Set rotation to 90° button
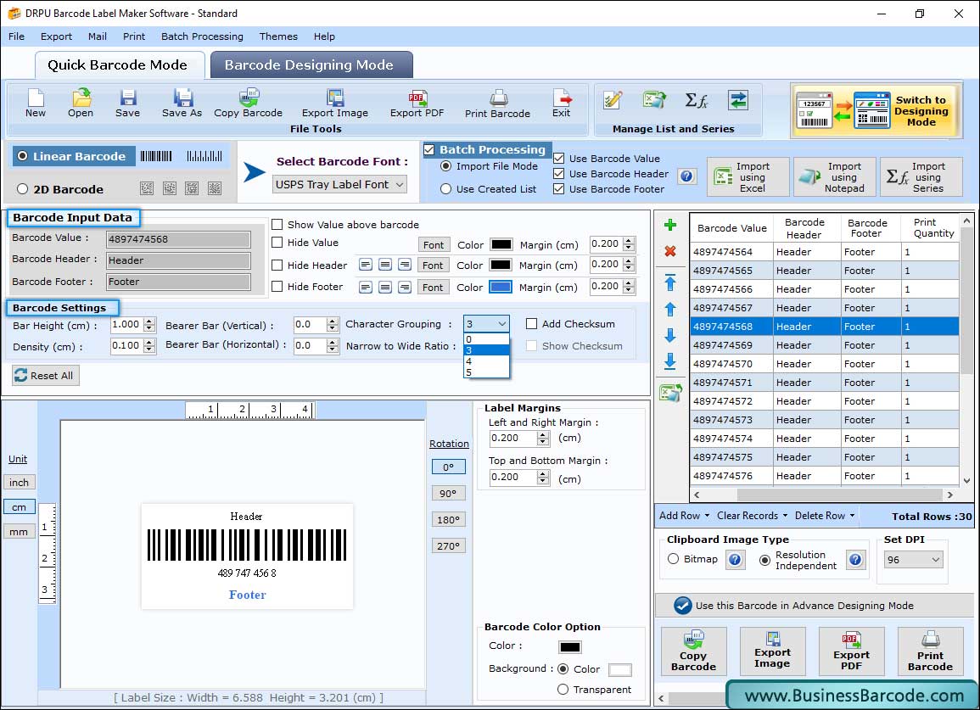 448,493
